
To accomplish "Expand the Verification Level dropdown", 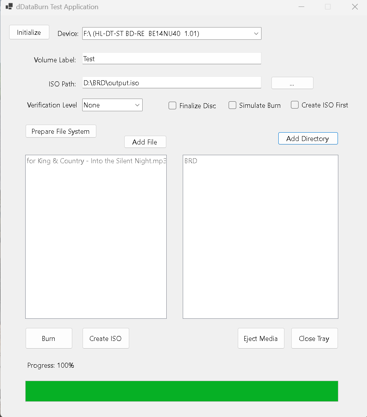I will 112,105.
